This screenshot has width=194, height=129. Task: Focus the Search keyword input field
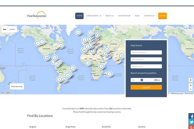(146, 52)
